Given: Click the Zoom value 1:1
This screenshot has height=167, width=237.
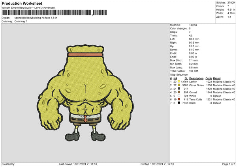Looking at the screenshot, I should tap(229, 17).
